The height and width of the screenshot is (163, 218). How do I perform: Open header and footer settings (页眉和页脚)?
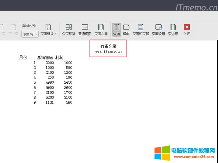point(141,30)
